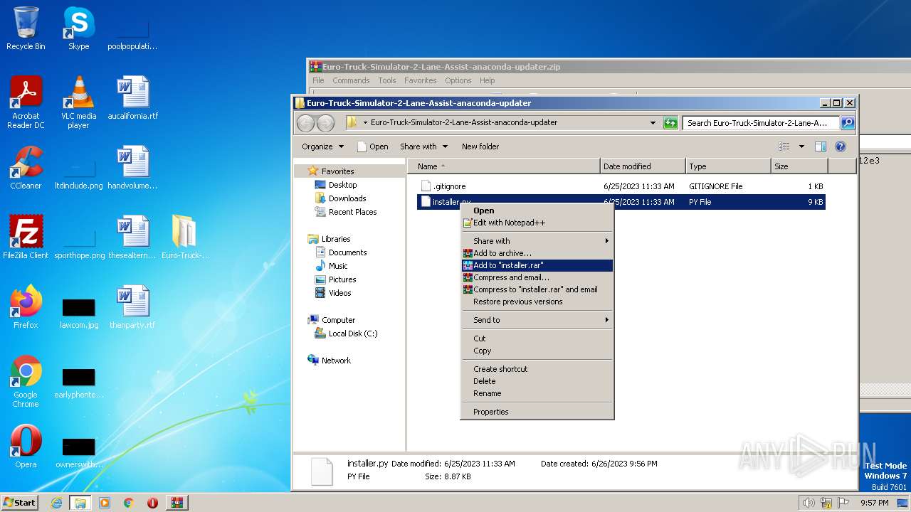The image size is (911, 512).
Task: Choose Edit with Notepad++
Action: click(537, 223)
